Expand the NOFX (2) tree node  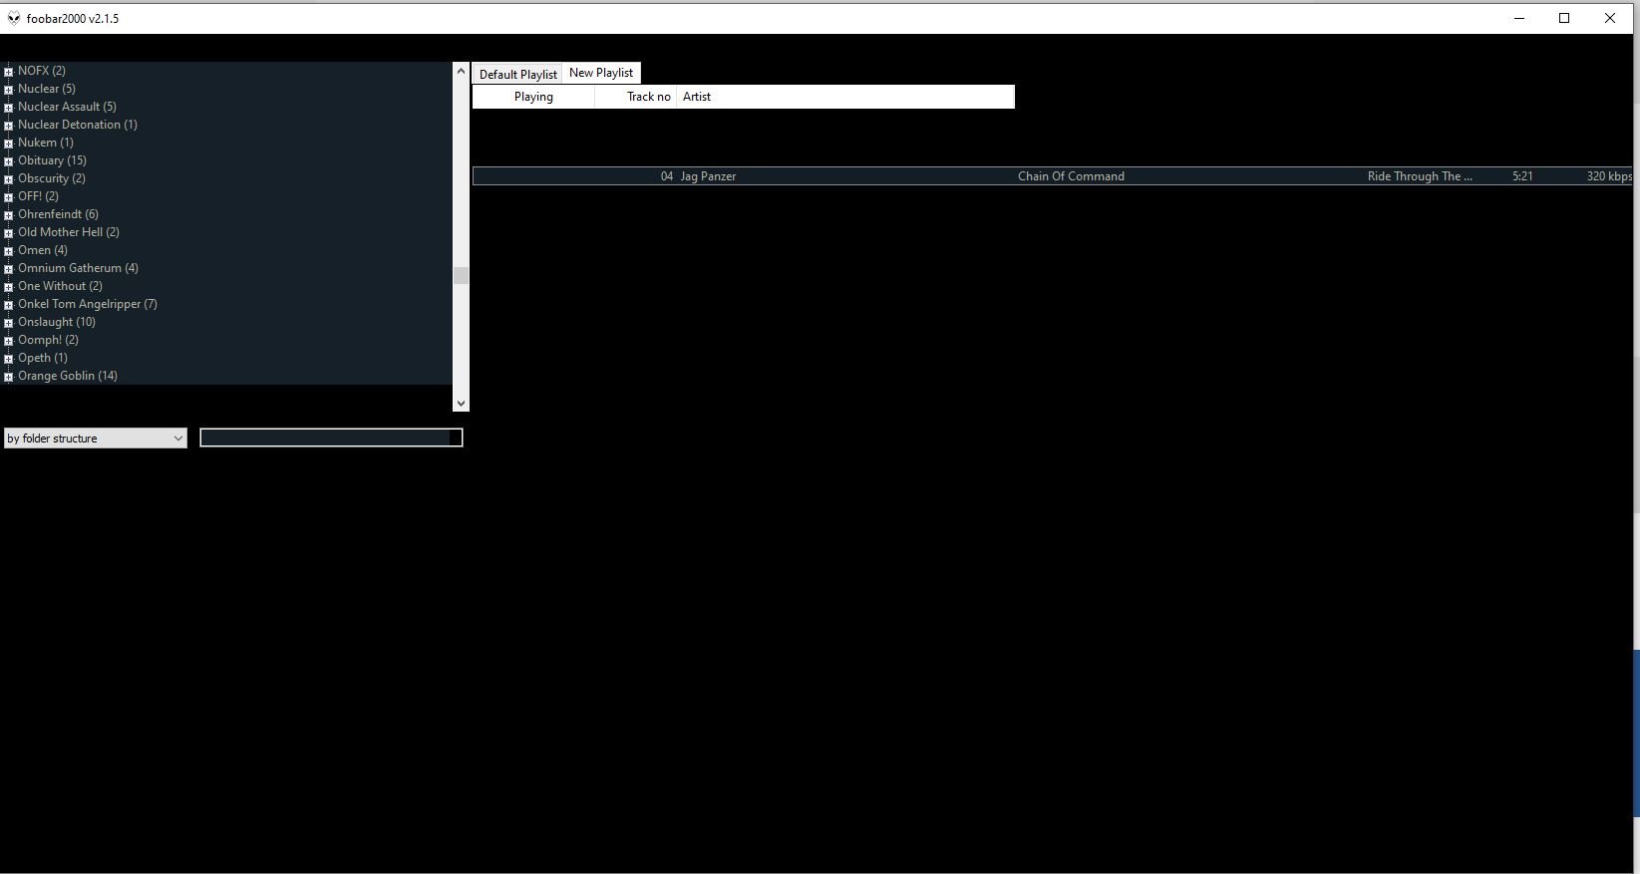pyautogui.click(x=8, y=72)
